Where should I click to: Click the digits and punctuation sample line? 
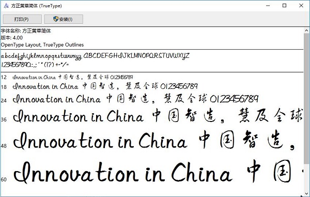click(35, 64)
